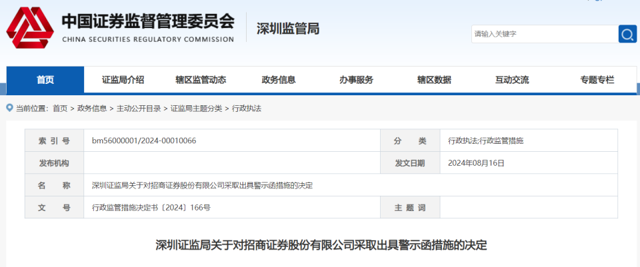Viewport: 640px width, 267px height.
Task: Click the 主题词 label cell
Action: pyautogui.click(x=410, y=208)
